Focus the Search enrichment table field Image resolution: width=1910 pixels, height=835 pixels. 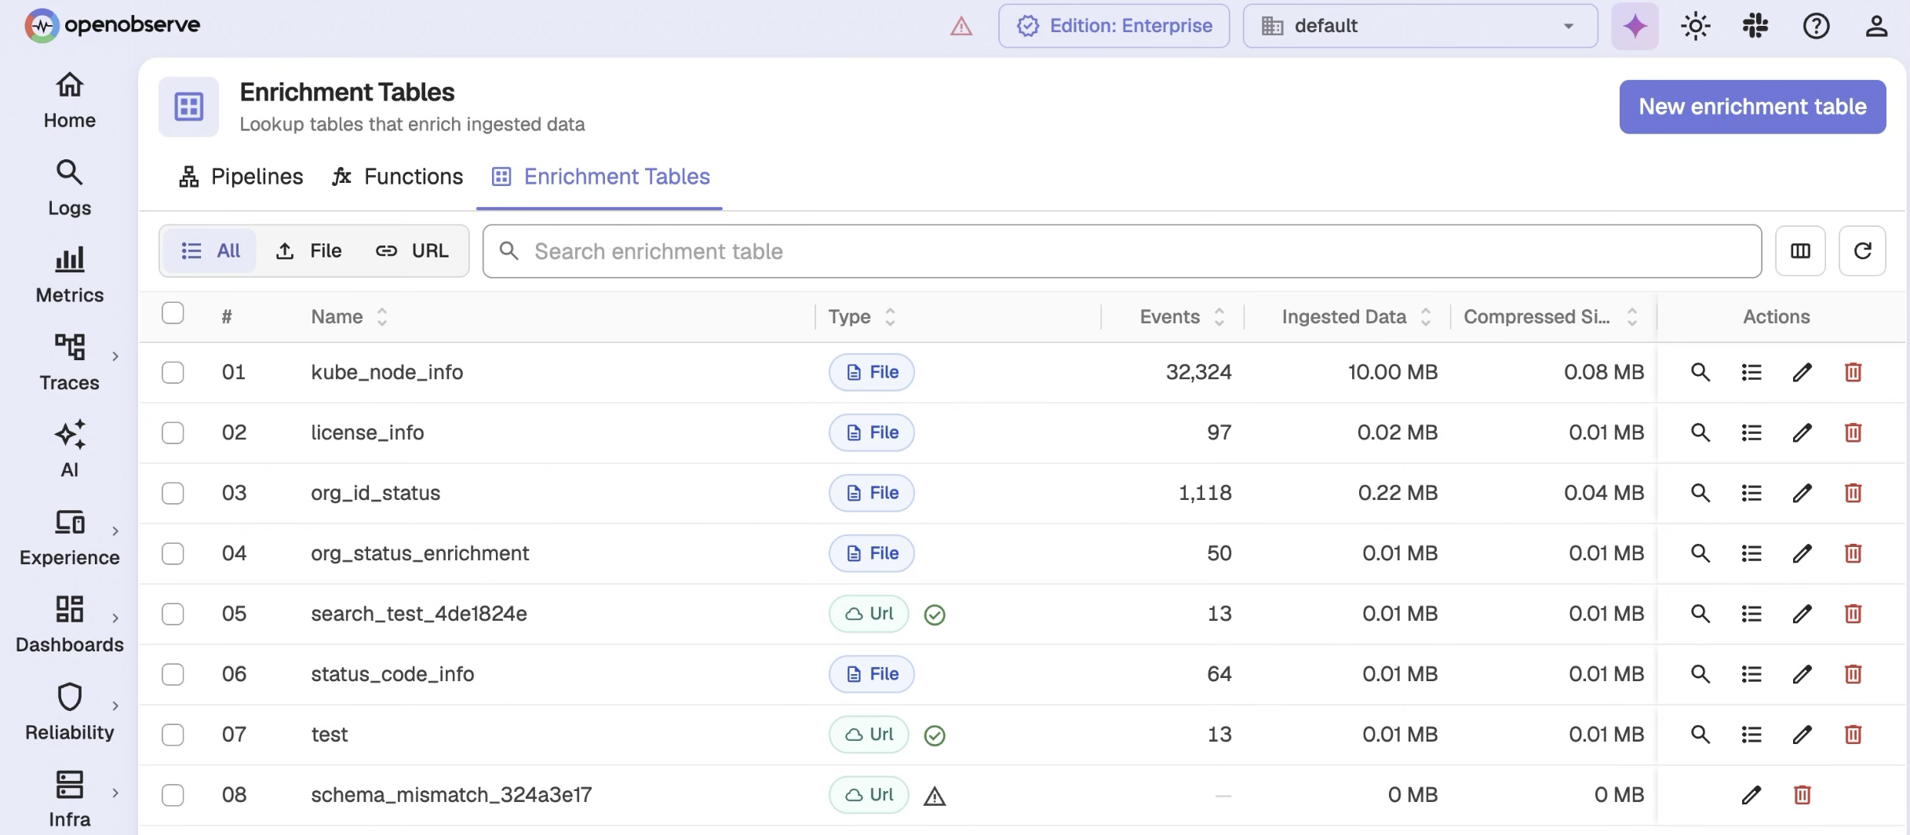pyautogui.click(x=1122, y=251)
